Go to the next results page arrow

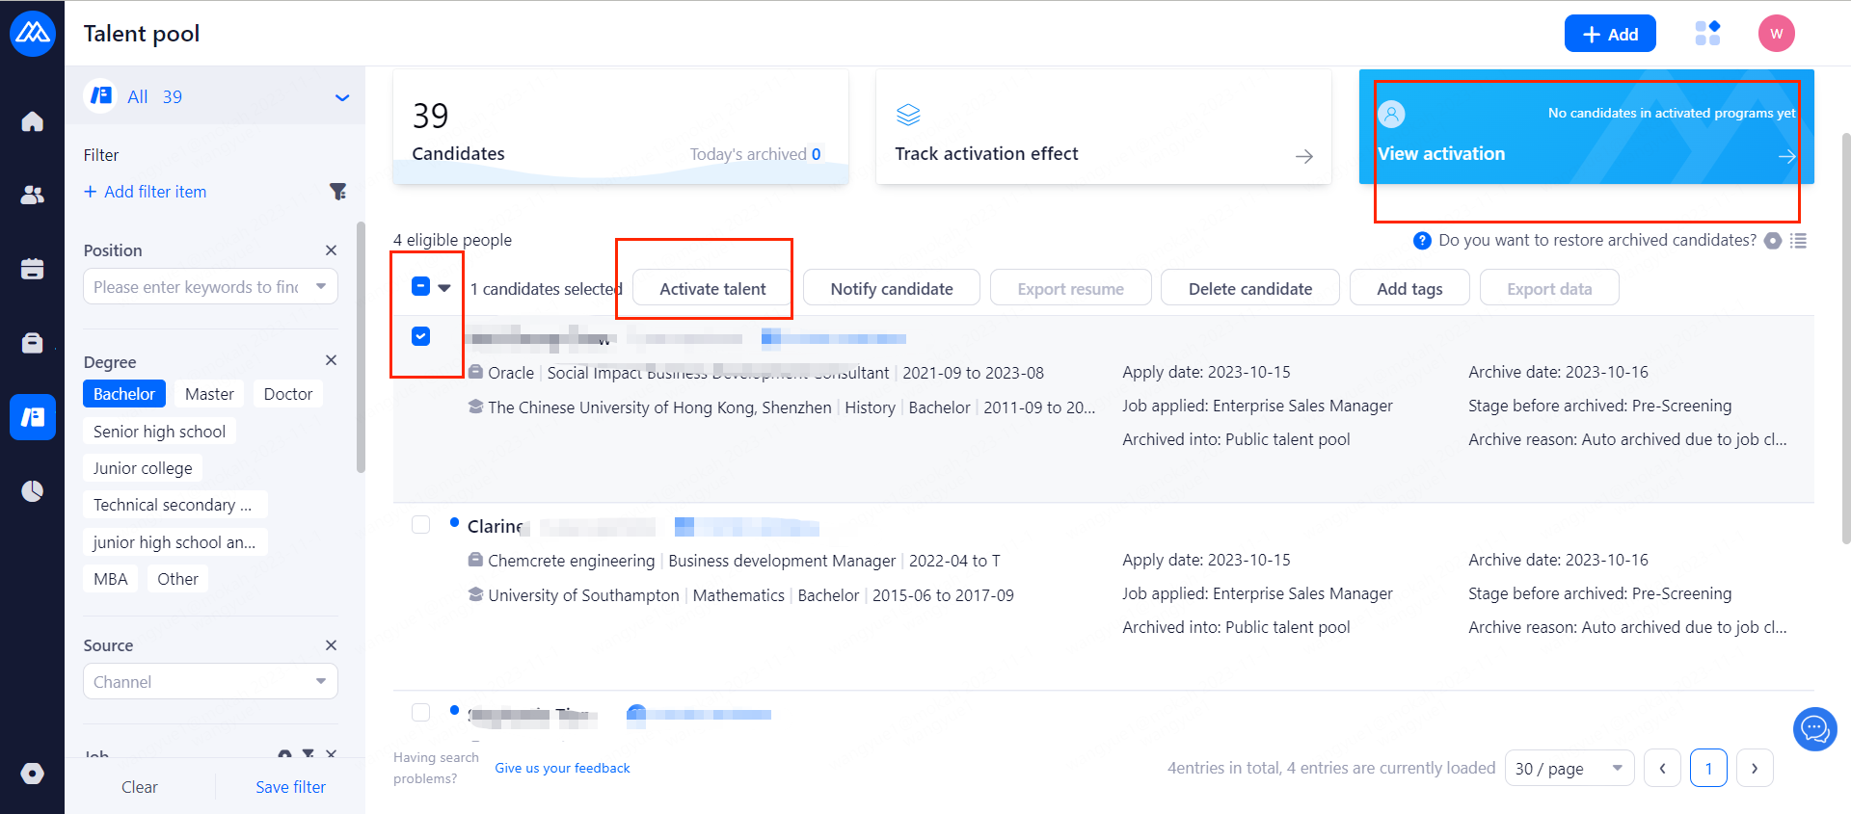(1755, 769)
